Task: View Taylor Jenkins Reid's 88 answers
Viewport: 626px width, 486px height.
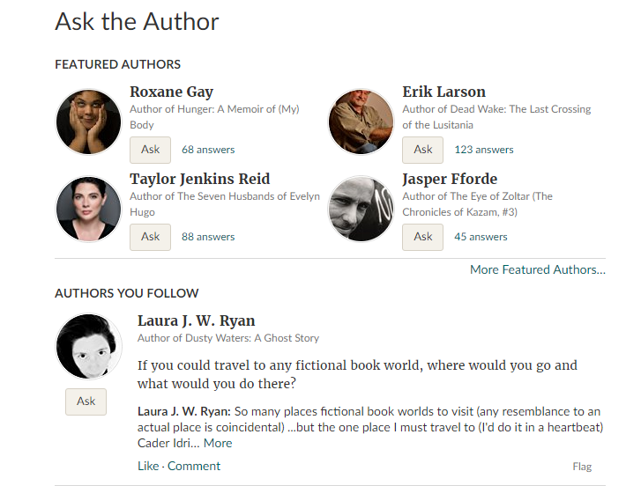Action: coord(208,237)
